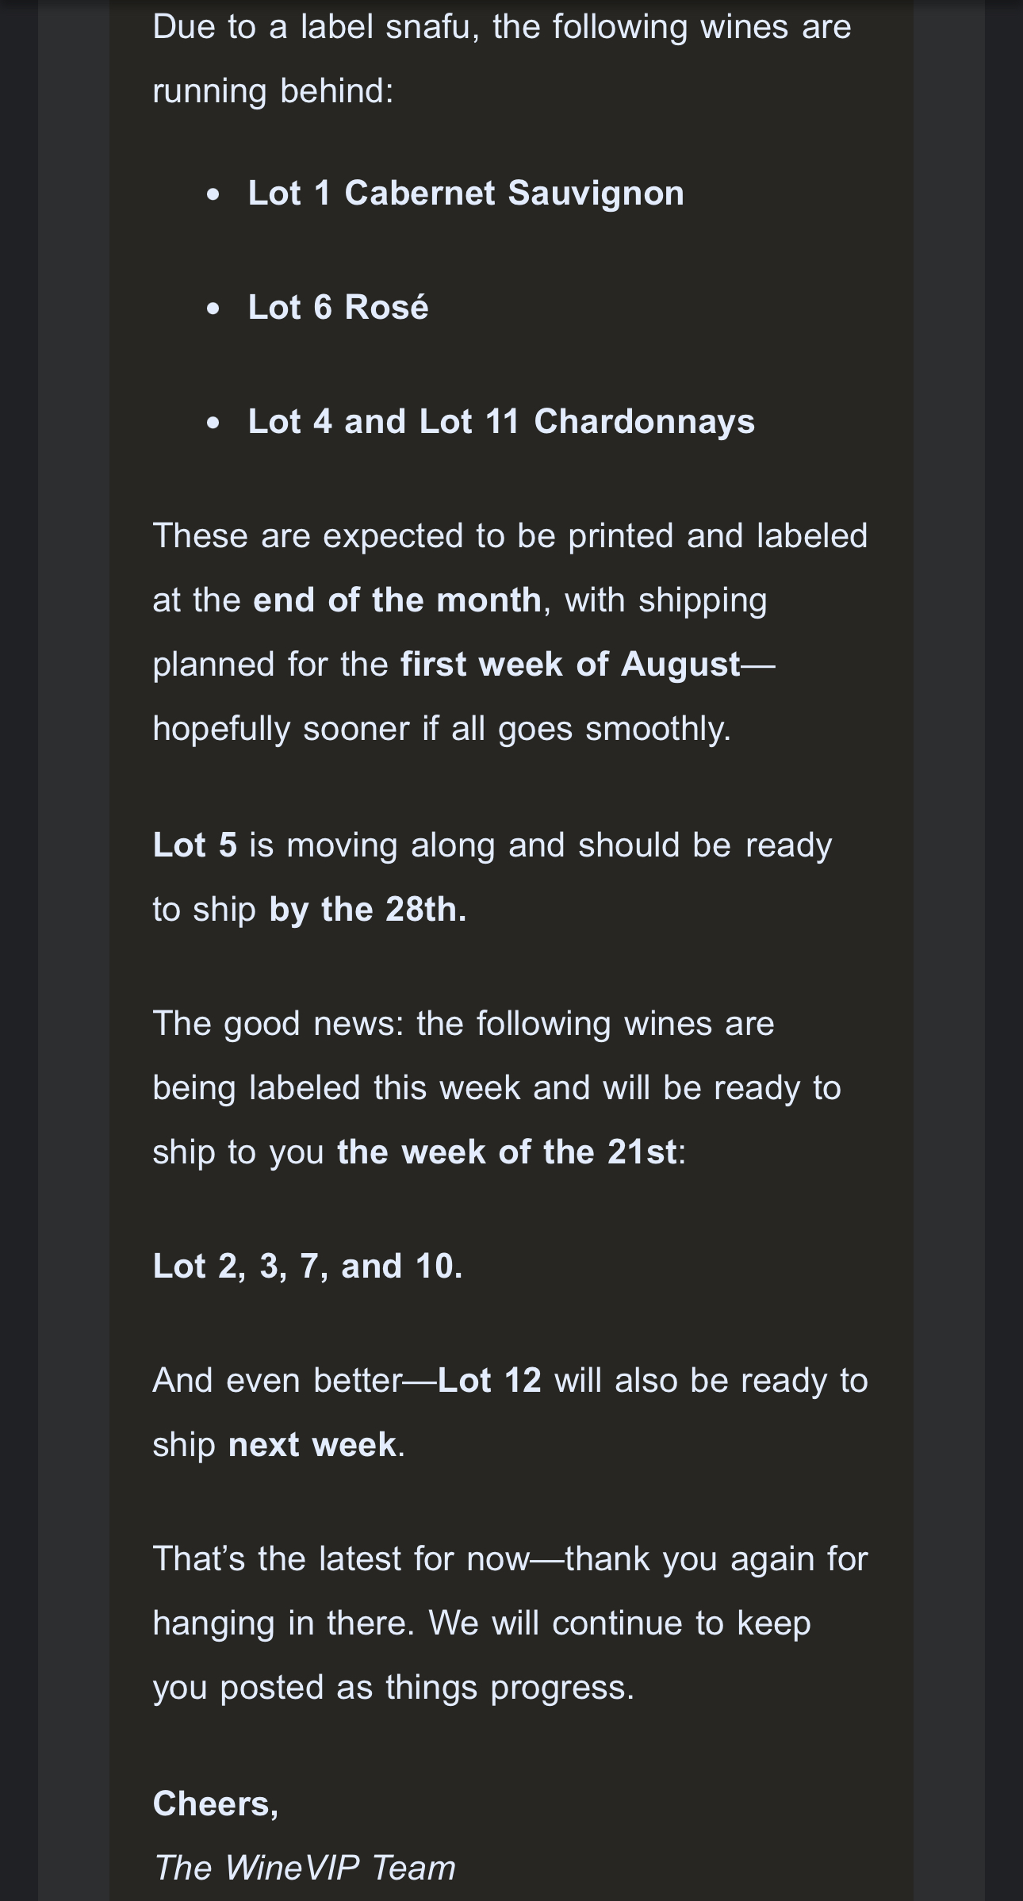The height and width of the screenshot is (1901, 1023).
Task: Click 'The good news' paragraph opening
Action: tap(278, 1024)
